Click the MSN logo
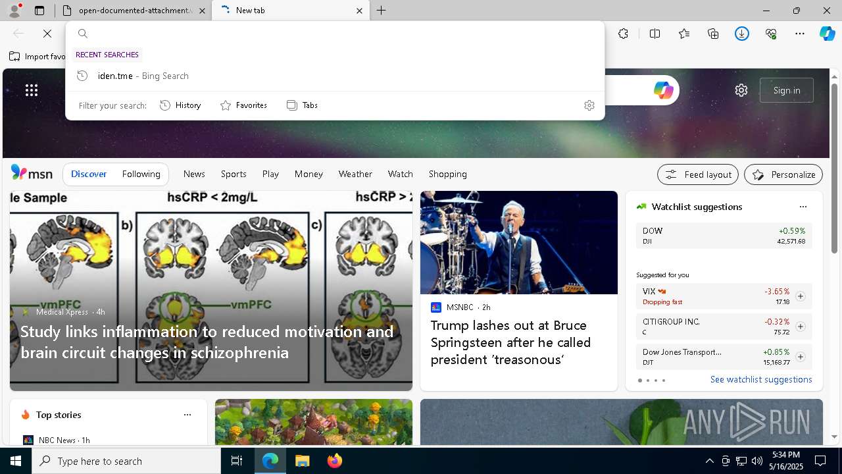Screen dimensions: 842x474 [32, 173]
